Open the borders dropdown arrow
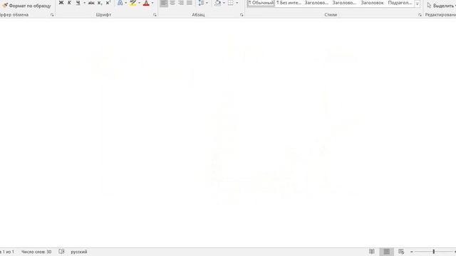Screen dimensions: 456x256 click(x=237, y=3)
